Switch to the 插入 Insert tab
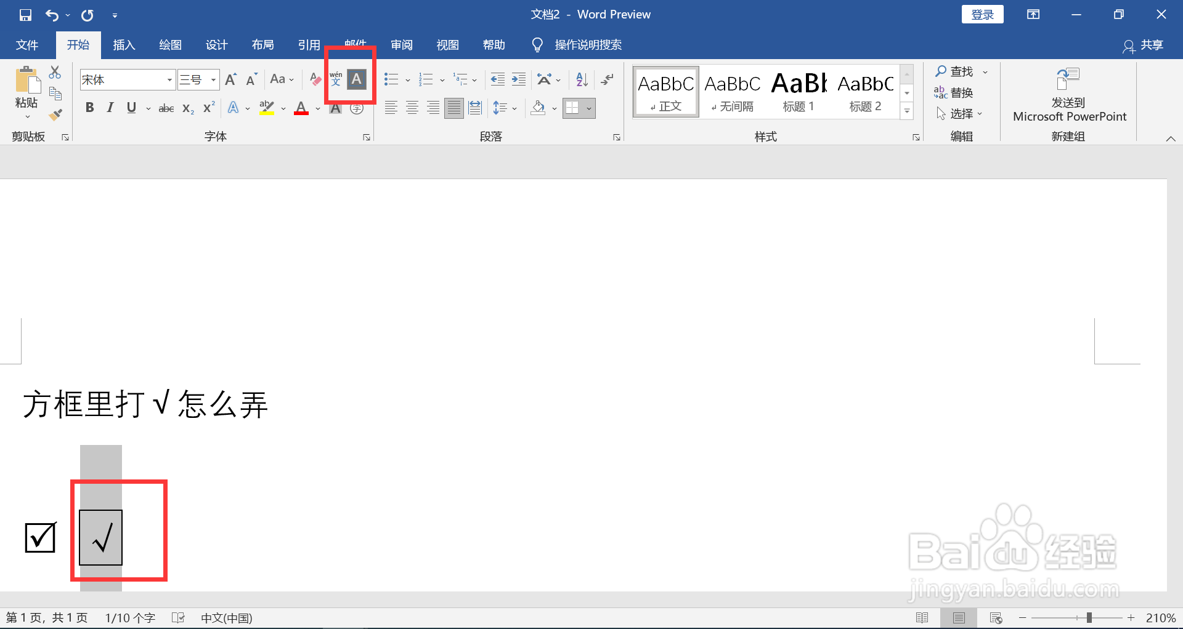The width and height of the screenshot is (1183, 629). pyautogui.click(x=124, y=45)
